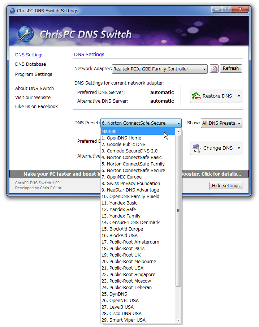Pick 28. Cisco DNS USA
The width and height of the screenshot is (259, 327).
pyautogui.click(x=138, y=313)
